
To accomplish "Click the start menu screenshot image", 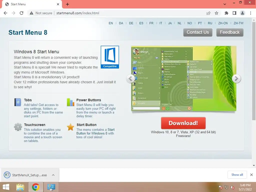I will [x=184, y=78].
